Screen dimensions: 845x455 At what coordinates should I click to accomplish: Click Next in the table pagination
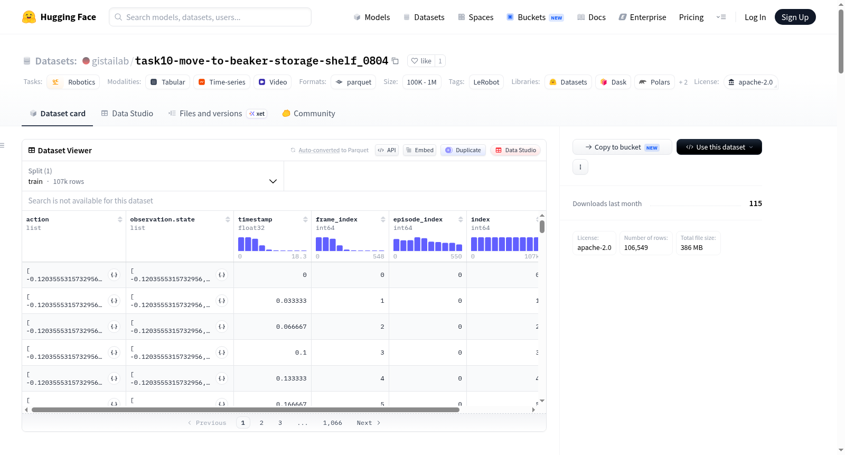pyautogui.click(x=369, y=423)
